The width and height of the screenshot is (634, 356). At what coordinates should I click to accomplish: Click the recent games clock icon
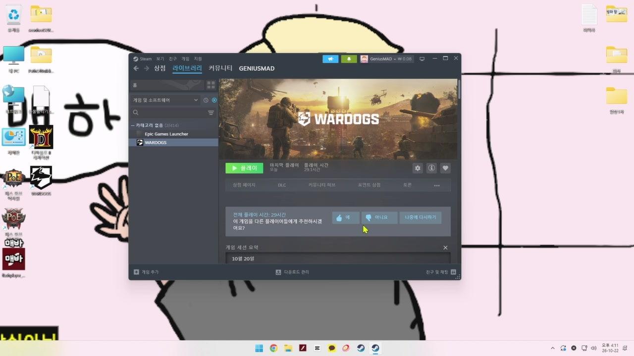tap(206, 100)
